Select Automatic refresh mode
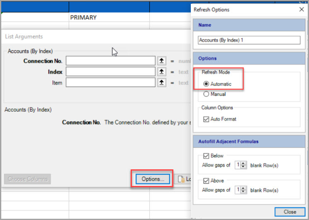The image size is (309, 220). [x=207, y=84]
